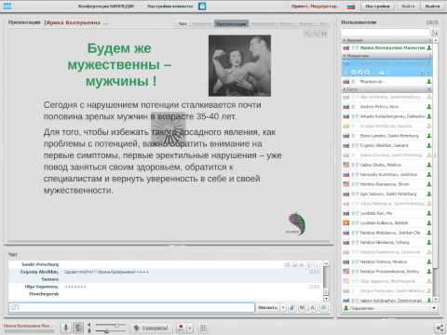The width and height of the screenshot is (447, 335).
Task: Click person icon for Natalya Petrova, Moskva
Action: click(429, 261)
